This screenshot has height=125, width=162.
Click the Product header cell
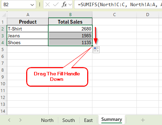(28, 22)
